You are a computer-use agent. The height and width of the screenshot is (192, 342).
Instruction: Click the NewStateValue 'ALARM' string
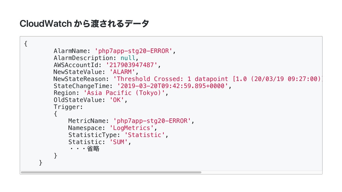click(x=122, y=72)
